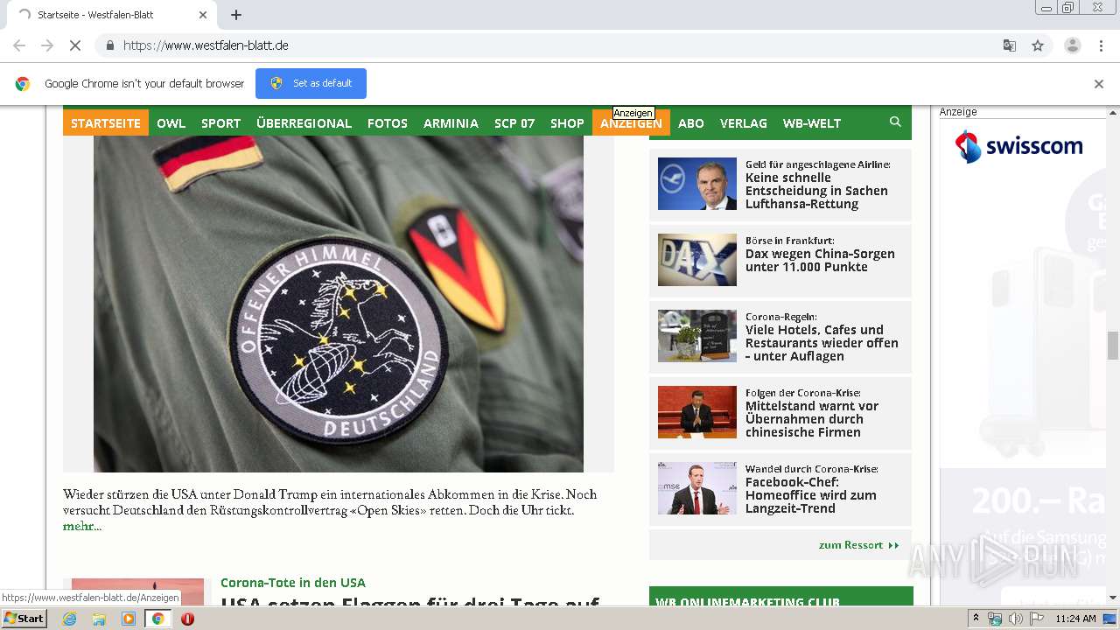
Task: Open the file explorer taskbar icon
Action: [x=99, y=619]
